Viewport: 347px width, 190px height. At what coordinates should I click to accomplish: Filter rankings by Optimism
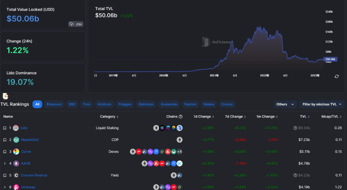(x=146, y=104)
